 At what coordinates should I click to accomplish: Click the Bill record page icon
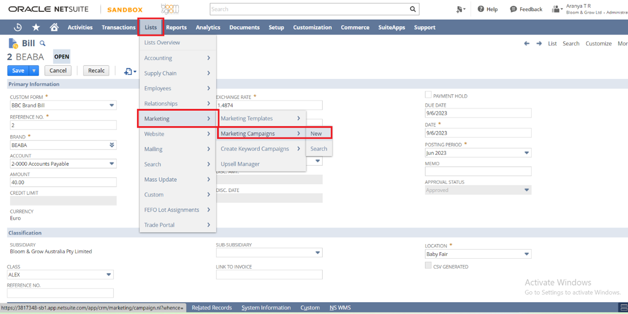13,43
